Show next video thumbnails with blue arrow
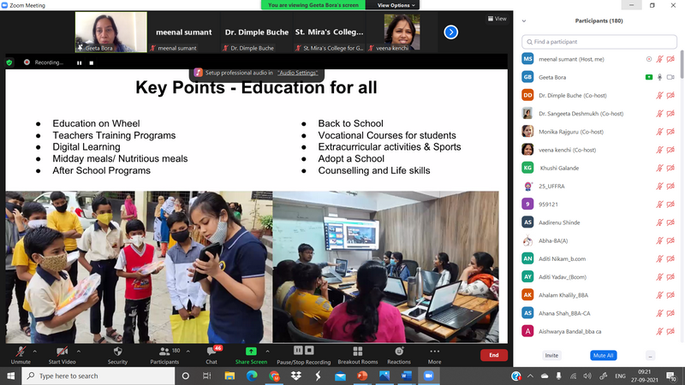This screenshot has width=685, height=385. pyautogui.click(x=450, y=33)
